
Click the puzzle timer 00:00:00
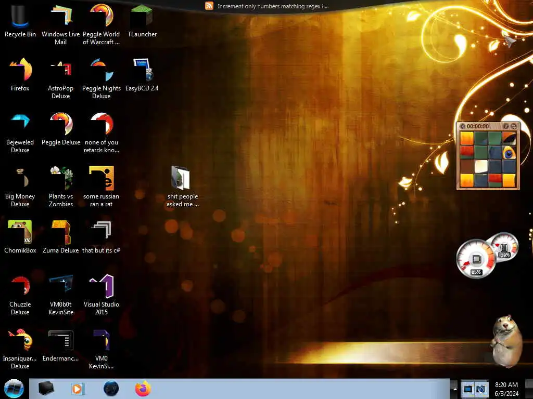(478, 126)
